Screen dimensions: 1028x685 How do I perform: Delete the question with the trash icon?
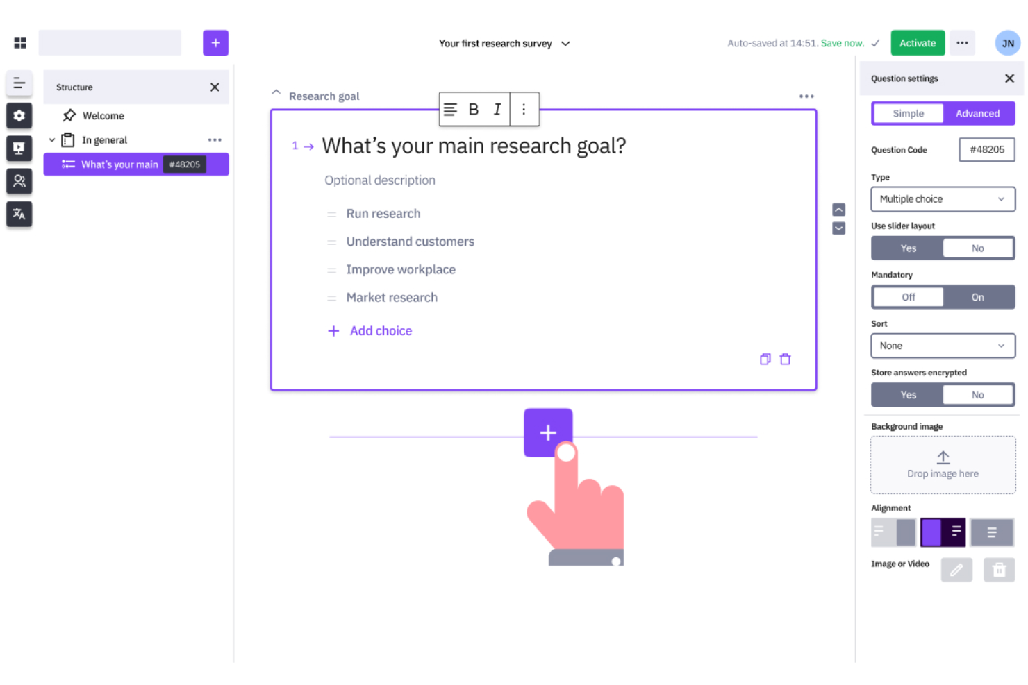(x=785, y=359)
